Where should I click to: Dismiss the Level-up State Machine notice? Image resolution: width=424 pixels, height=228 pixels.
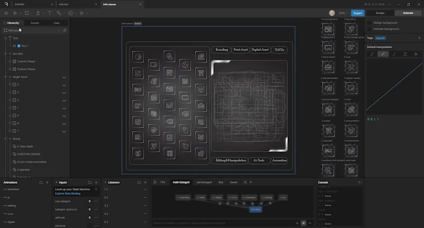coord(96,189)
